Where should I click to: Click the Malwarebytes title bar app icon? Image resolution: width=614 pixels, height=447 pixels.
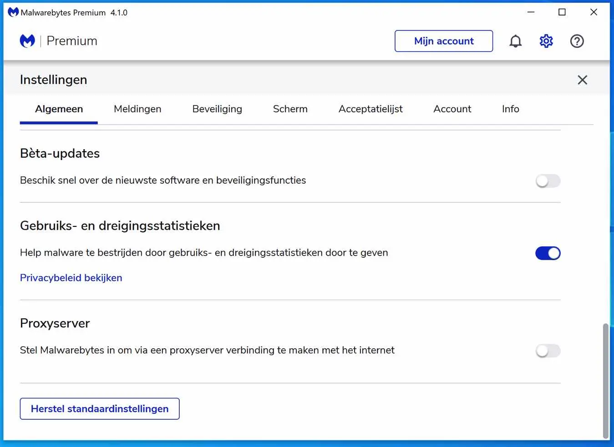[13, 12]
